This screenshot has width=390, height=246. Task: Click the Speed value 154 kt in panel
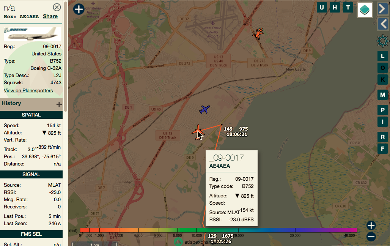pos(54,126)
